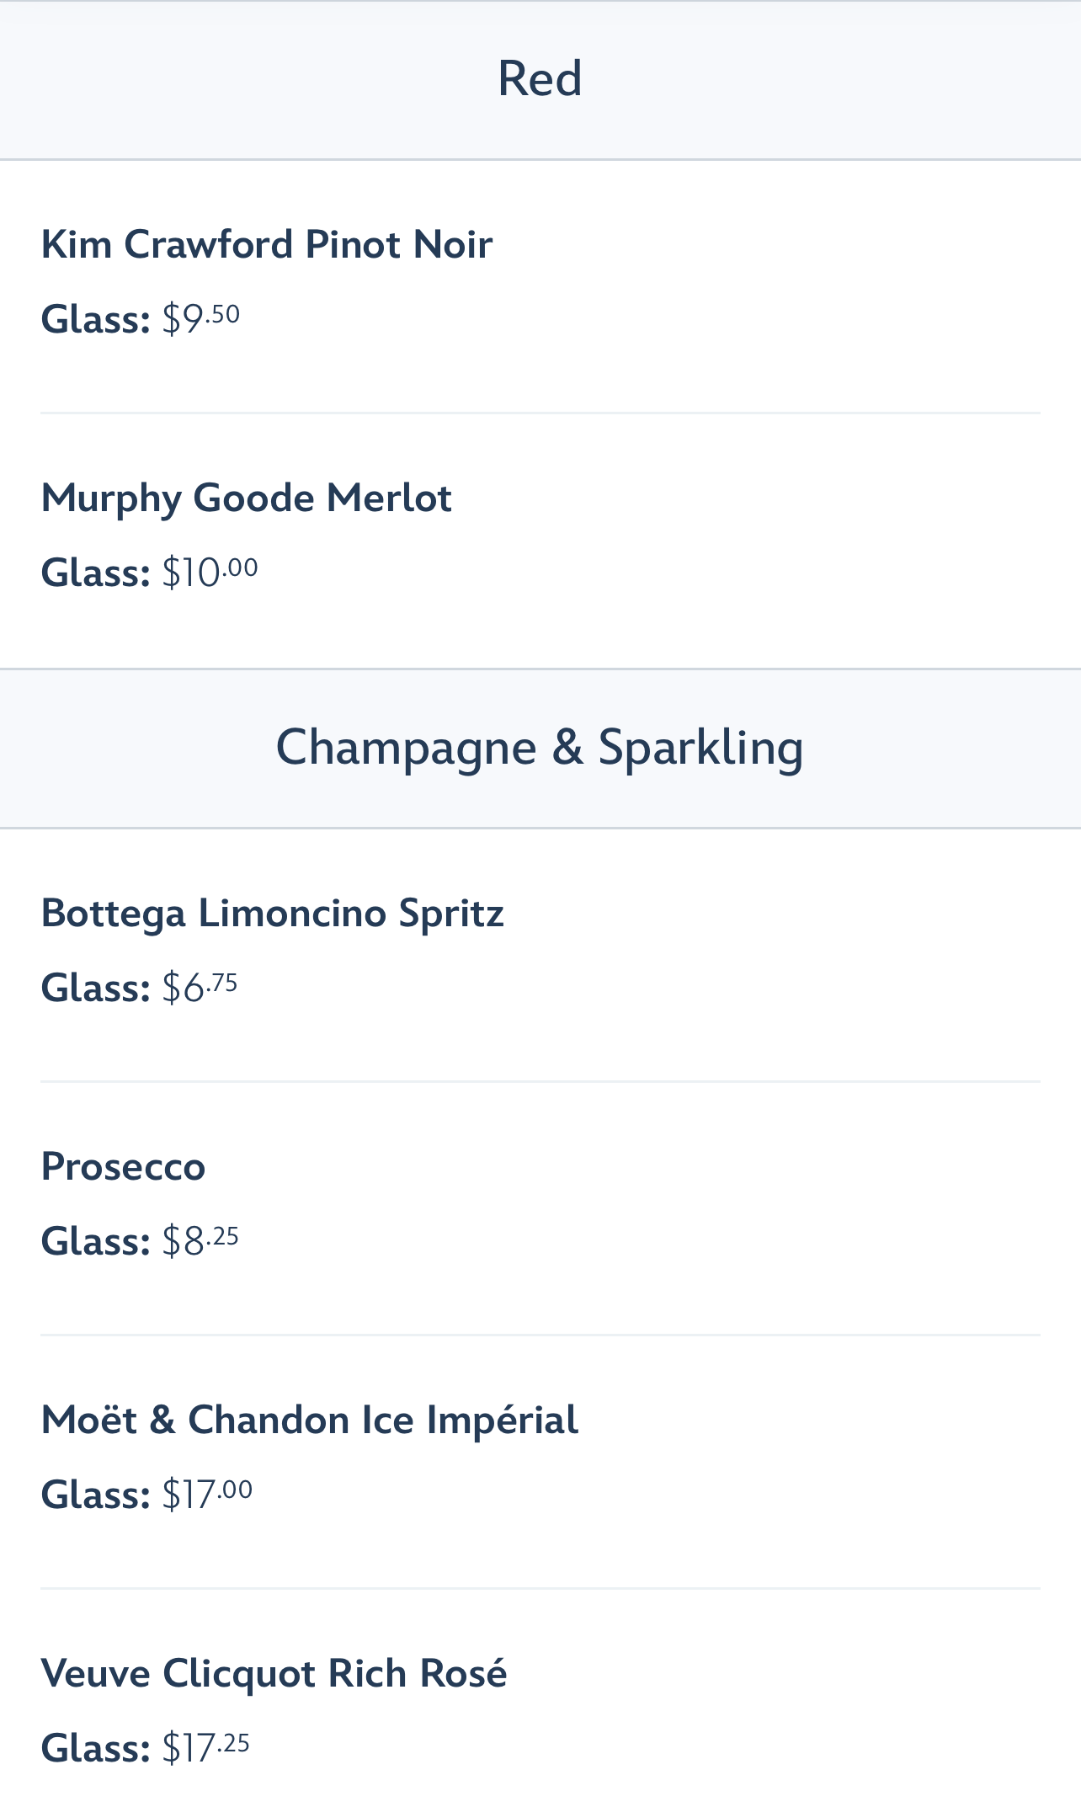Click the $17.25 glass price
This screenshot has width=1081, height=1807.
tap(206, 1748)
